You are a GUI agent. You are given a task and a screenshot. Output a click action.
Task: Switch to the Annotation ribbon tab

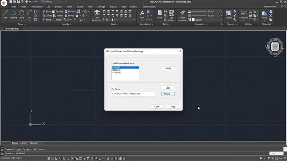[x=37, y=7]
